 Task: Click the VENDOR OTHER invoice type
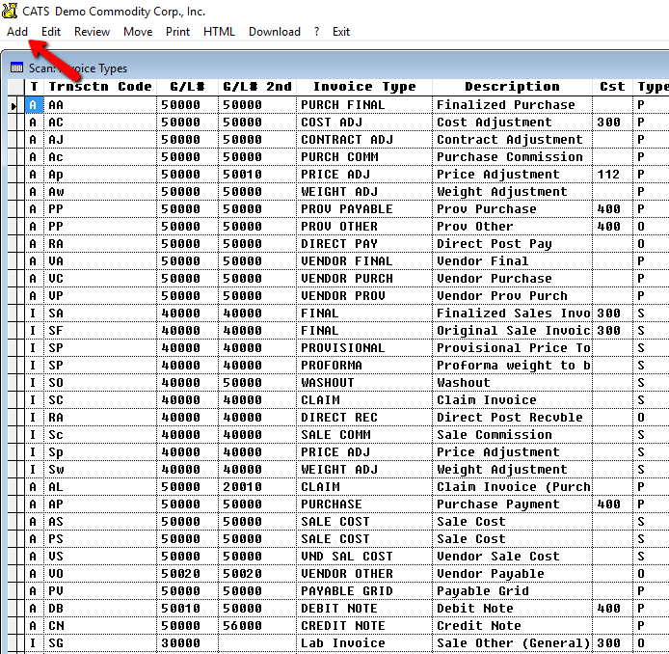pyautogui.click(x=364, y=574)
